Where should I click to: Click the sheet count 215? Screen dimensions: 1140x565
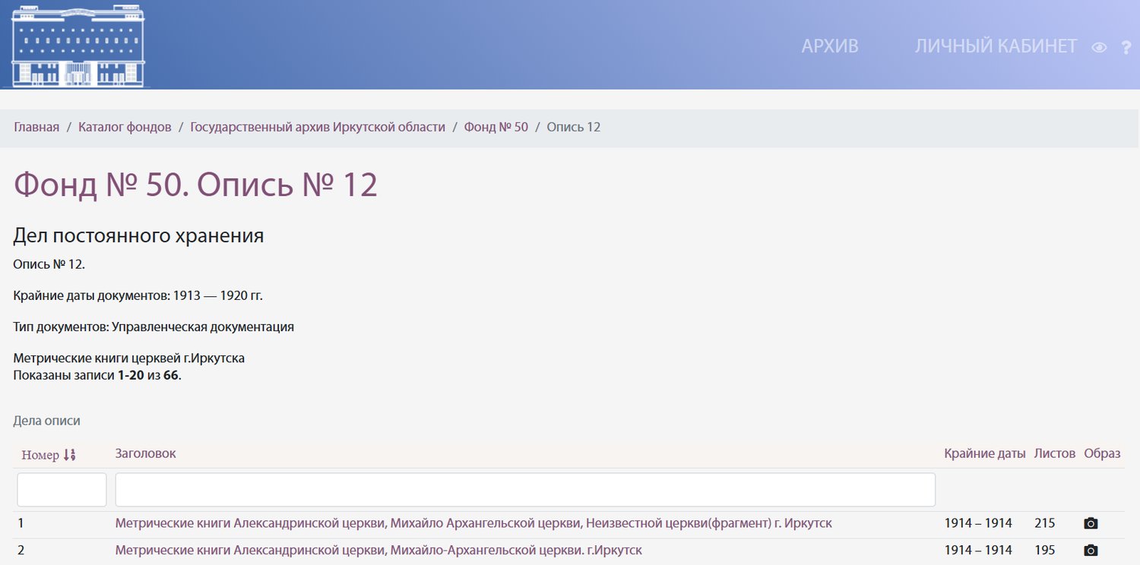click(1045, 523)
